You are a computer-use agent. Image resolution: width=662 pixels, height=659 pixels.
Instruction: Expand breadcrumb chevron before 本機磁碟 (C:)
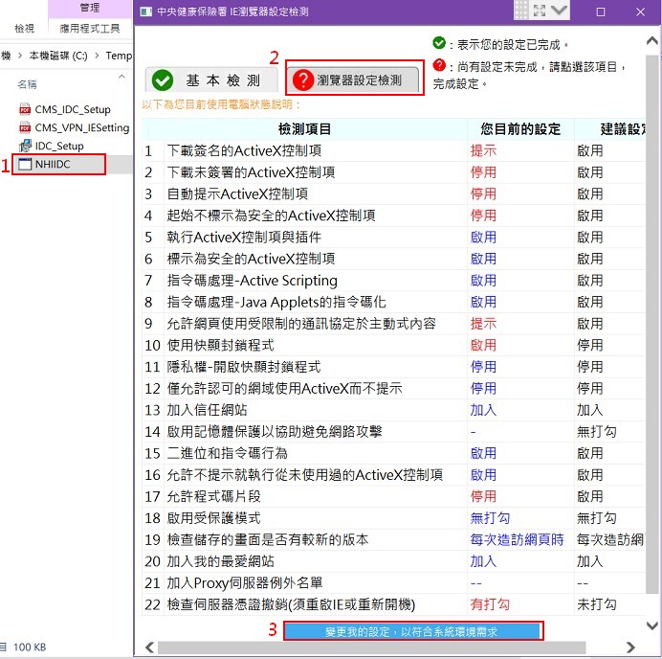19,56
